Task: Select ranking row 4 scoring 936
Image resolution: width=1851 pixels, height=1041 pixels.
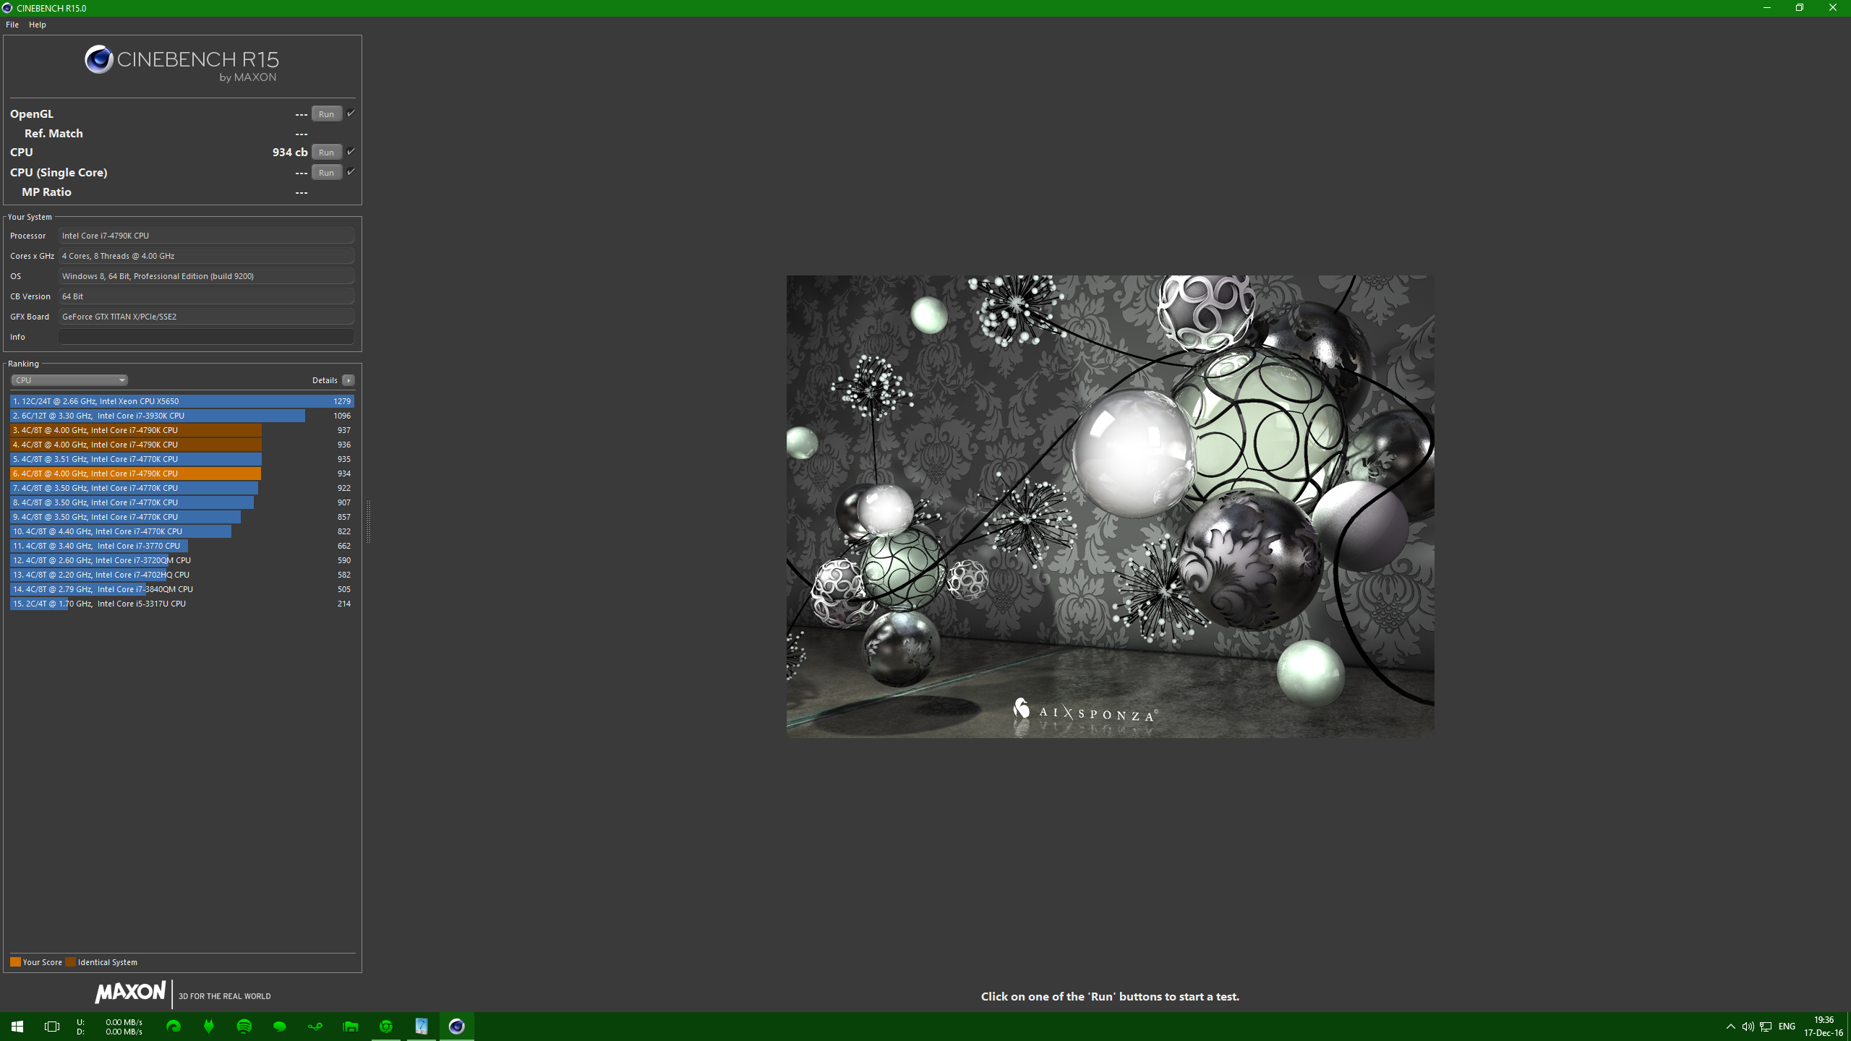Action: coord(182,445)
